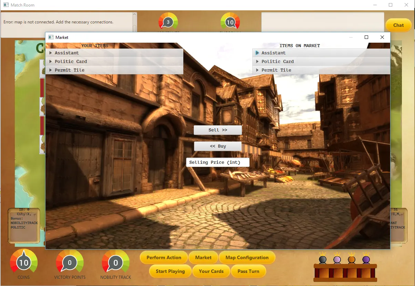Click the permit tile card with ID 0
This screenshot has width=415, height=286.
tap(24, 225)
